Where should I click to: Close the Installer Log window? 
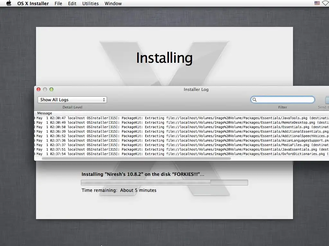tap(39, 90)
